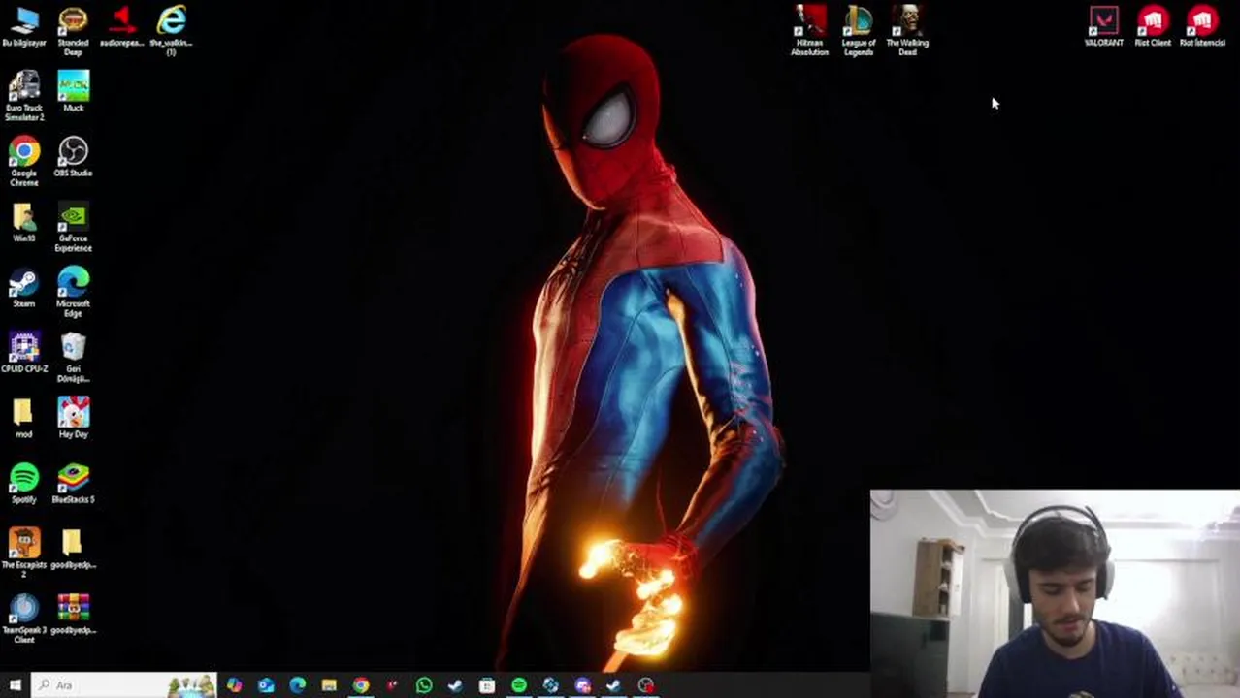Screen dimensions: 1240x698
Task: Open the Spotify desktop shortcut
Action: click(24, 484)
